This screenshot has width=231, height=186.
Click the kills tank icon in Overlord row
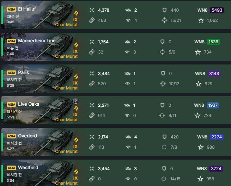point(128,137)
